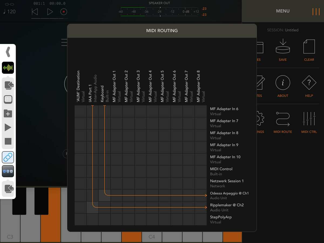Select the MIDI Control Built-in row label
Image resolution: width=324 pixels, height=243 pixels.
(221, 171)
